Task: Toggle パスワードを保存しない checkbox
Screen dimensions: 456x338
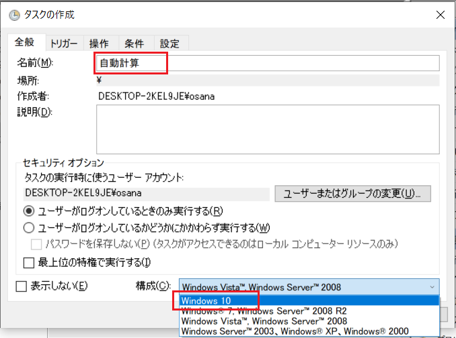Action: tap(36, 244)
